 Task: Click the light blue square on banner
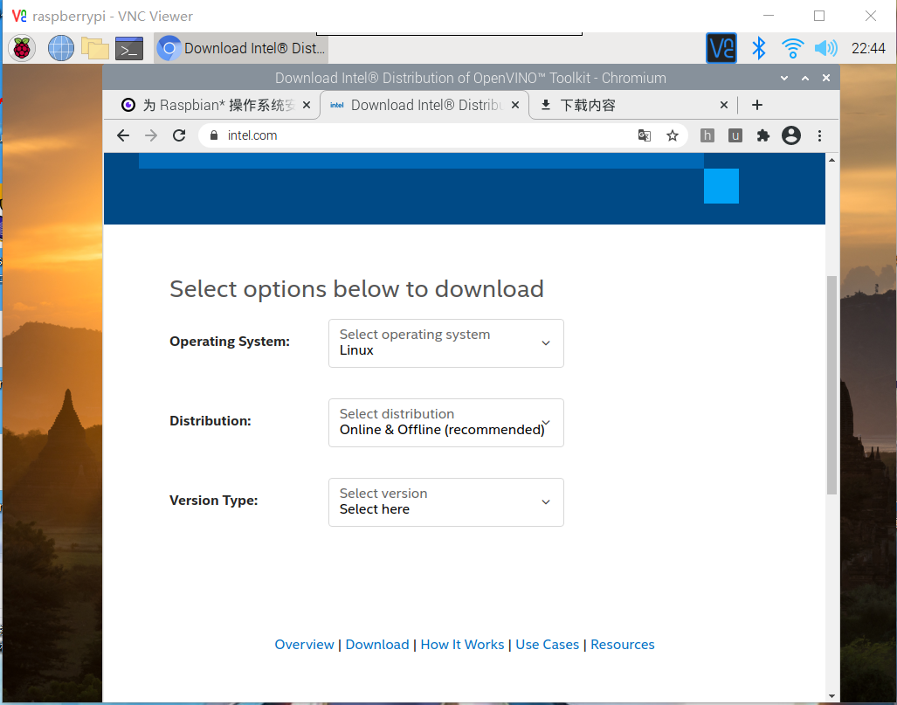point(721,186)
